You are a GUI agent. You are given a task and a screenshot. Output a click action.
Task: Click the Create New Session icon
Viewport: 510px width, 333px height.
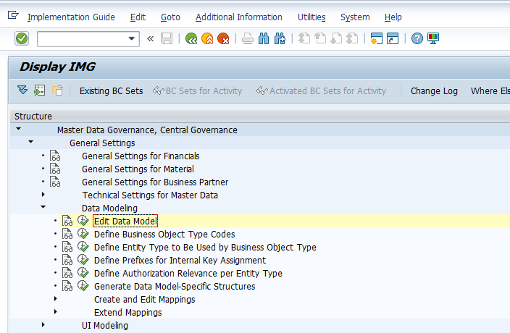pyautogui.click(x=376, y=38)
